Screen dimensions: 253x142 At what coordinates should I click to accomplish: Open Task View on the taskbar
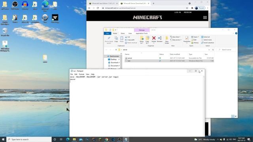point(61,139)
